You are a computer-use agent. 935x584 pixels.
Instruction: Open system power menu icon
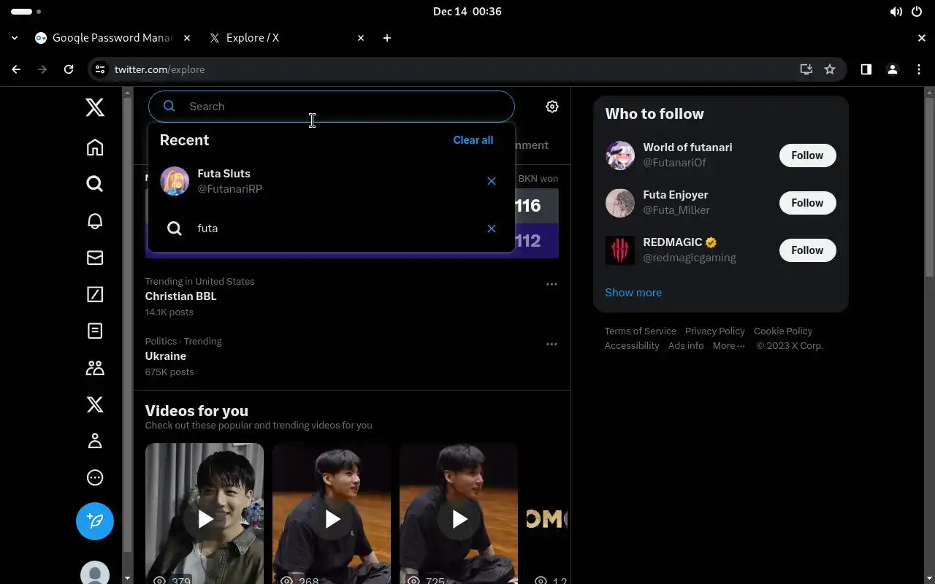[917, 12]
